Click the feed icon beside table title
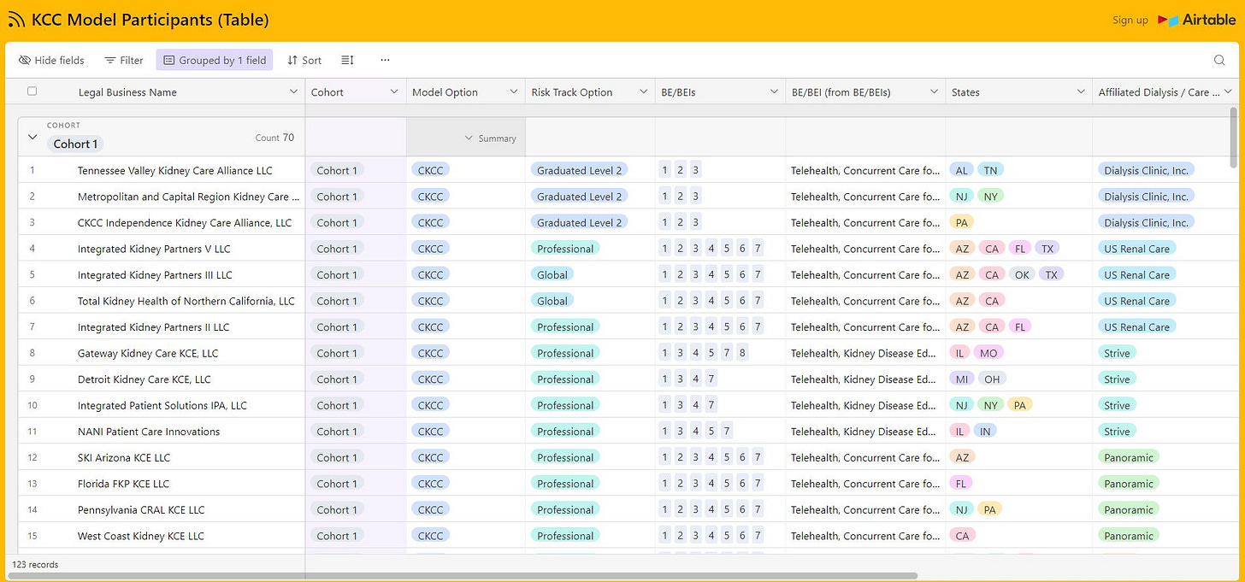The height and width of the screenshot is (582, 1245). [16, 20]
